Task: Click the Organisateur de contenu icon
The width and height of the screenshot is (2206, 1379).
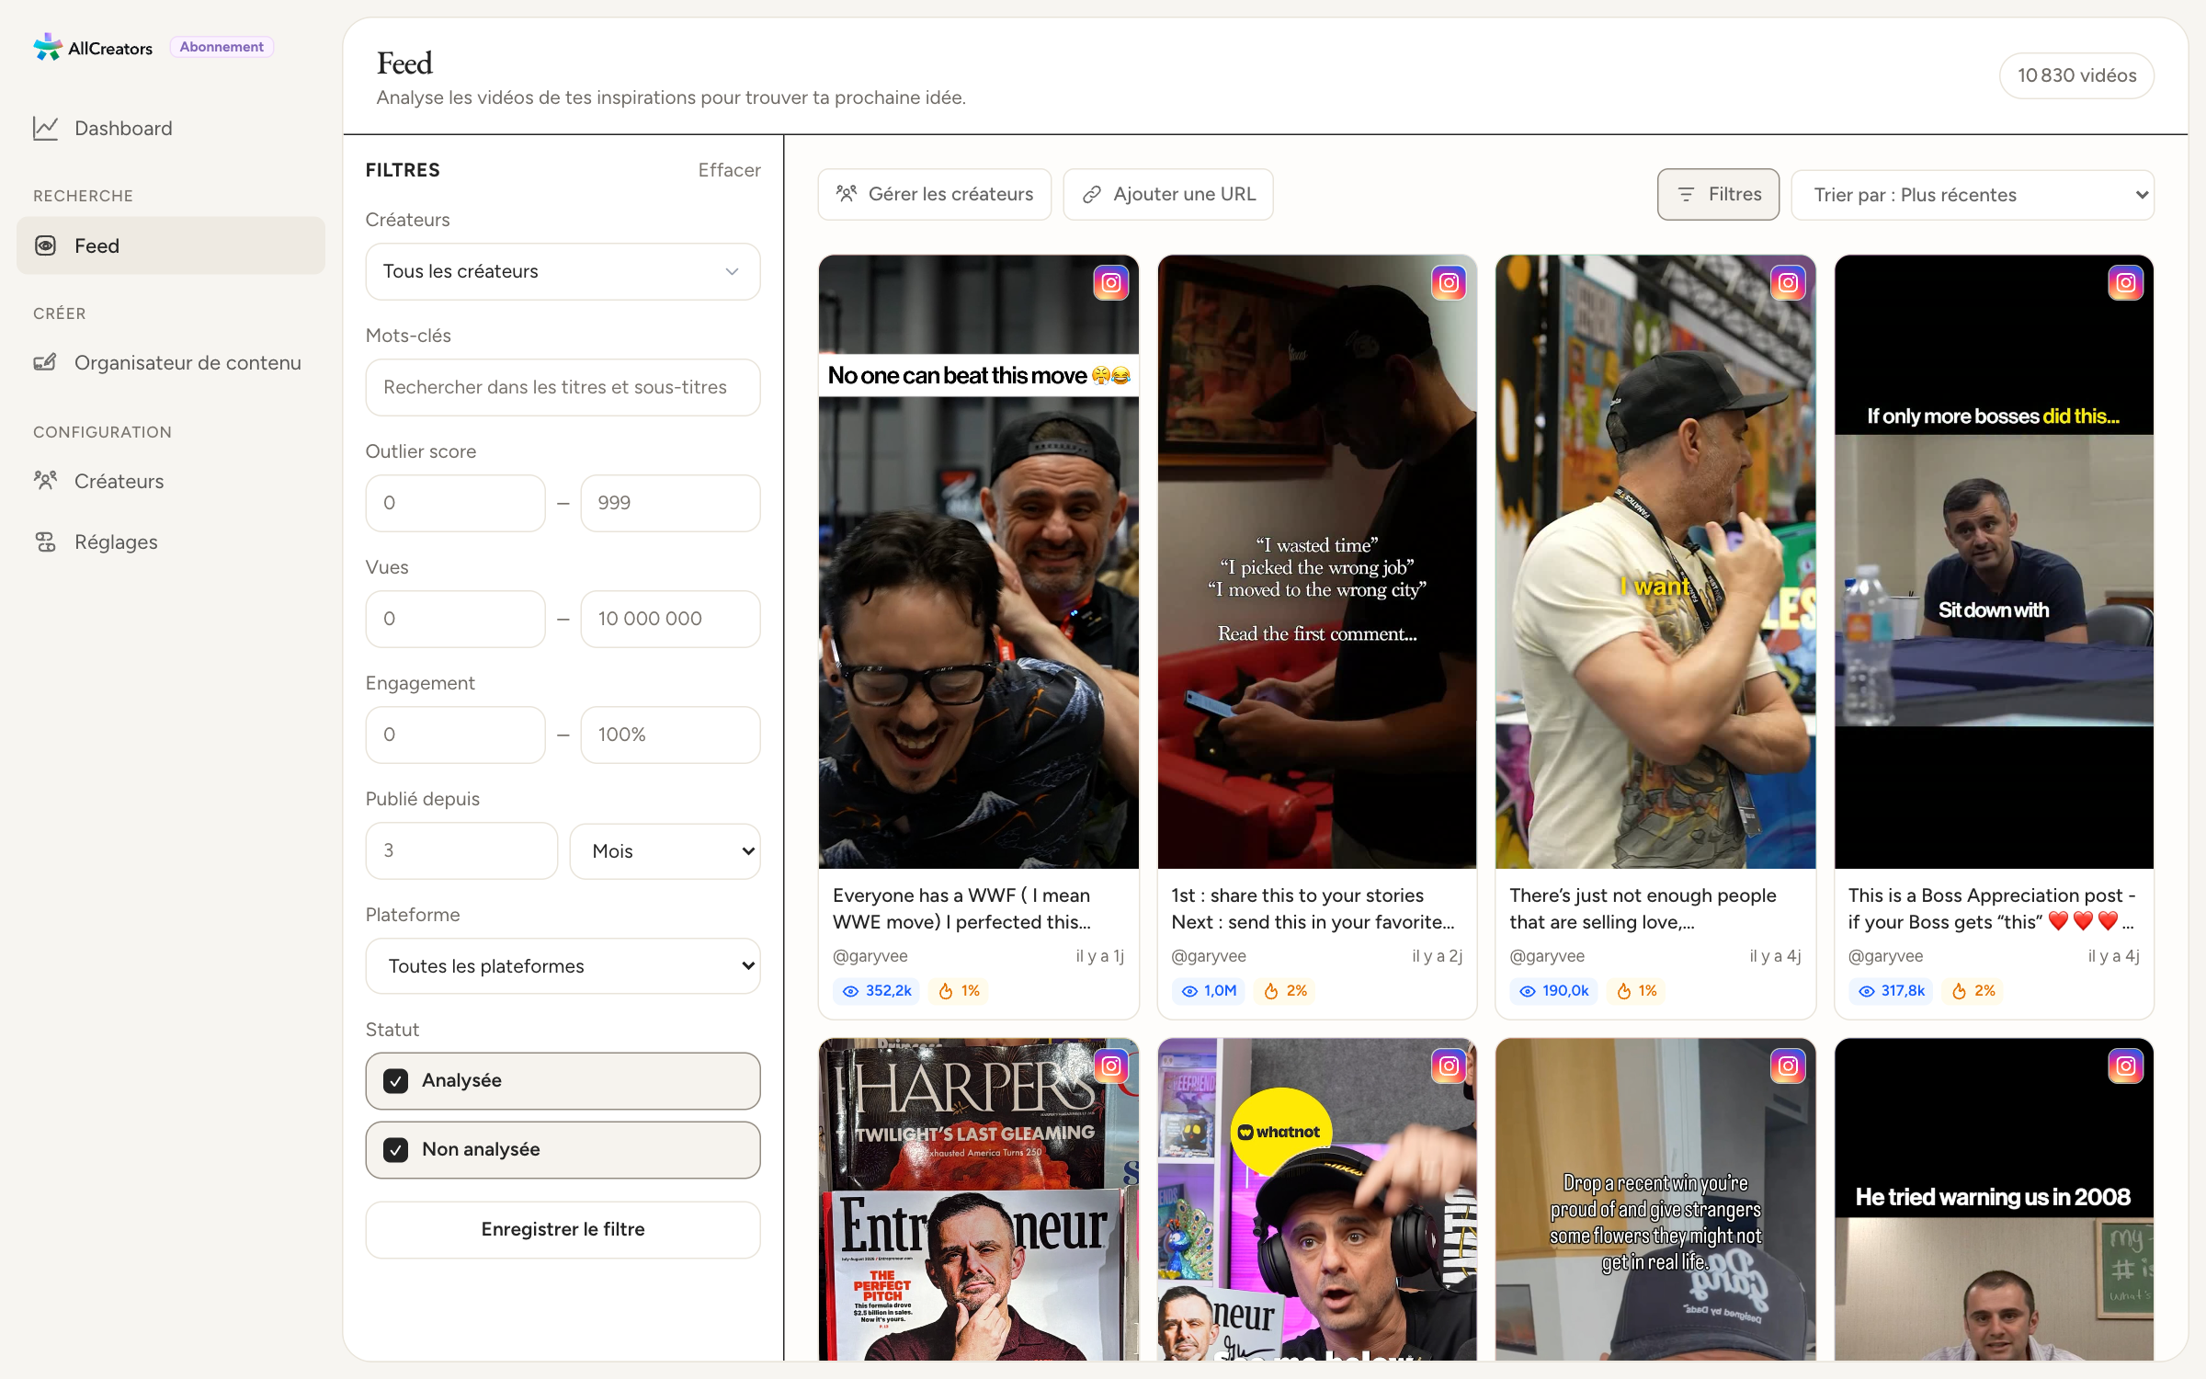Action: (46, 362)
